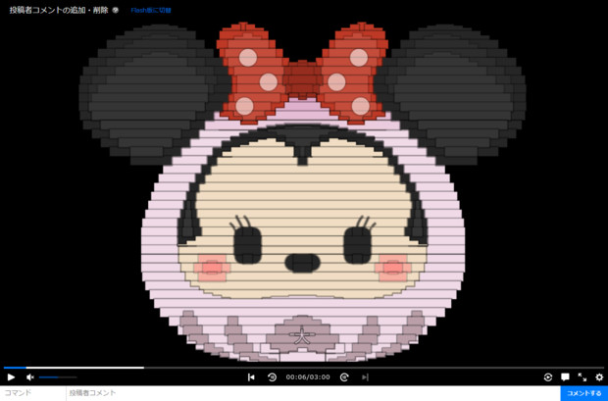Submit with the コメントする button
Viewport: 608px width, 401px height.
pyautogui.click(x=584, y=393)
